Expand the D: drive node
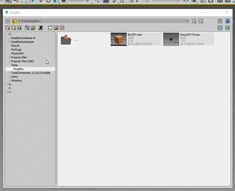The height and width of the screenshot is (191, 235). point(7,85)
